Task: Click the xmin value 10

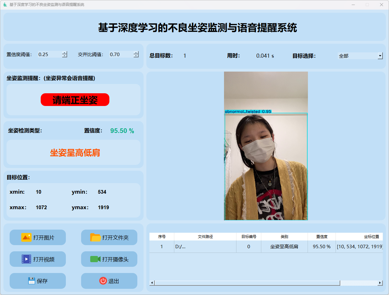Action: pos(39,192)
